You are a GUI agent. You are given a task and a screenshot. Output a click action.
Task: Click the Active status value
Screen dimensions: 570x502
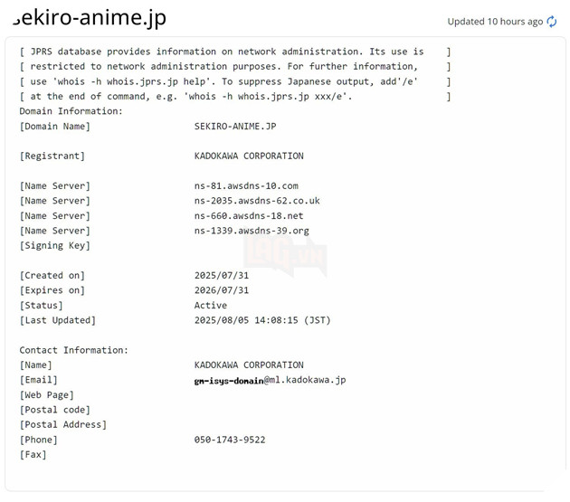coord(211,306)
